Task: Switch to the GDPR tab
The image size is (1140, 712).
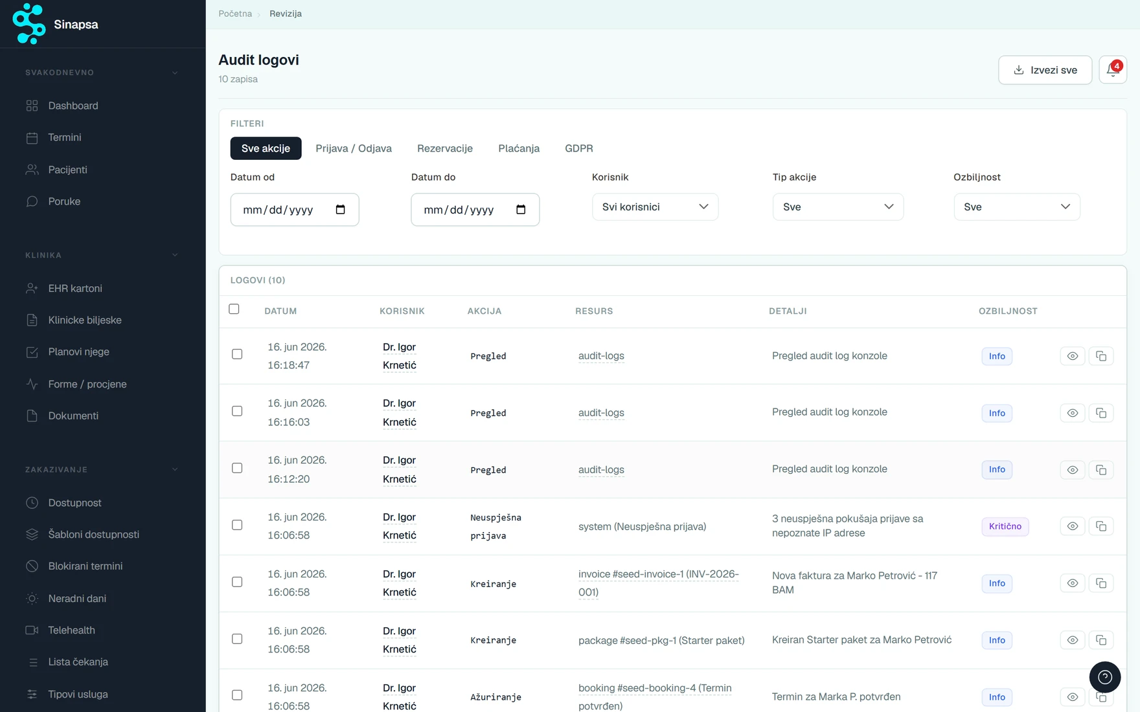Action: [x=579, y=148]
